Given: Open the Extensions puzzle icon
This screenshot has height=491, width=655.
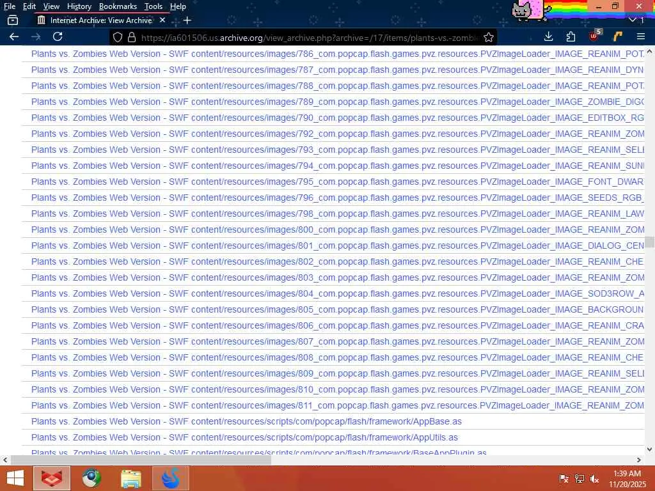Looking at the screenshot, I should [x=571, y=36].
